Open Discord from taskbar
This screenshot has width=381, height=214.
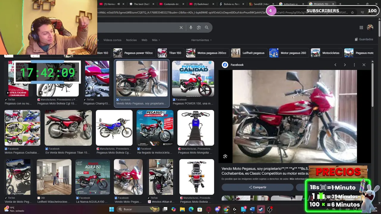point(217,209)
